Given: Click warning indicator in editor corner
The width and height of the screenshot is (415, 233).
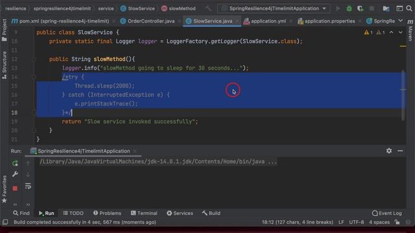Looking at the screenshot, I should pyautogui.click(x=368, y=32).
